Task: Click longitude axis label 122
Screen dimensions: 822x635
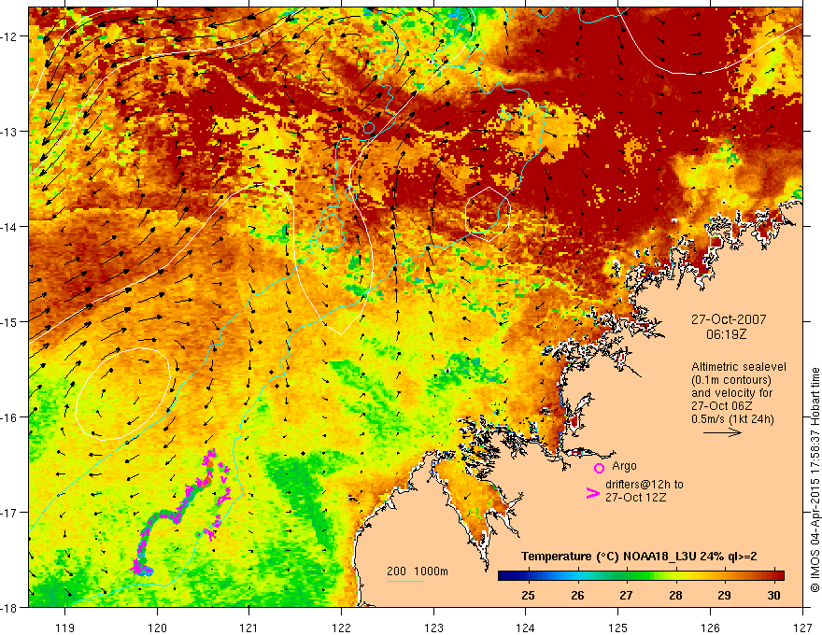Action: (x=341, y=628)
